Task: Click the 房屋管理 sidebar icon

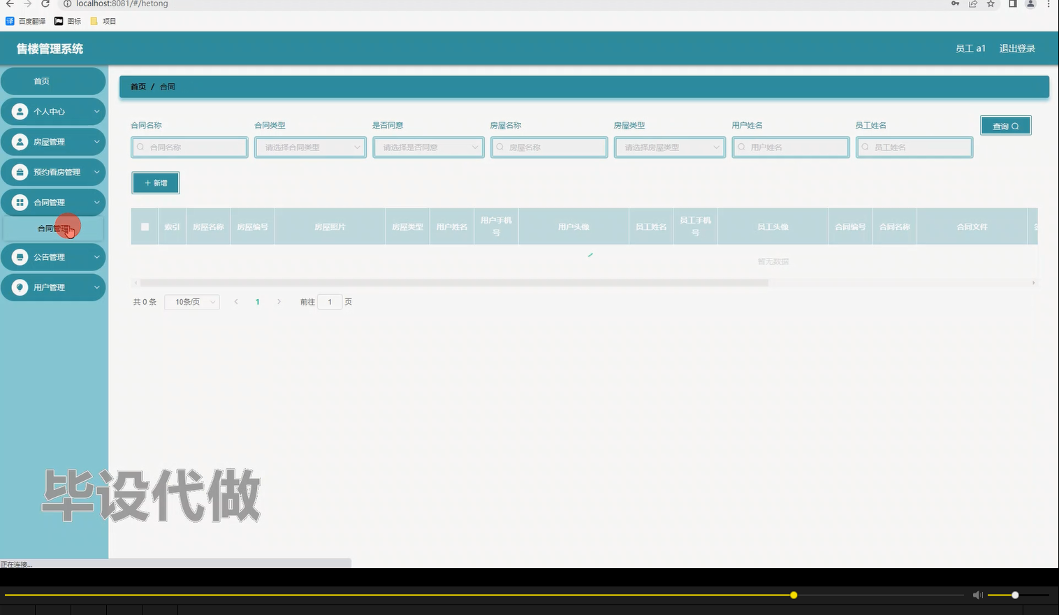Action: click(20, 142)
